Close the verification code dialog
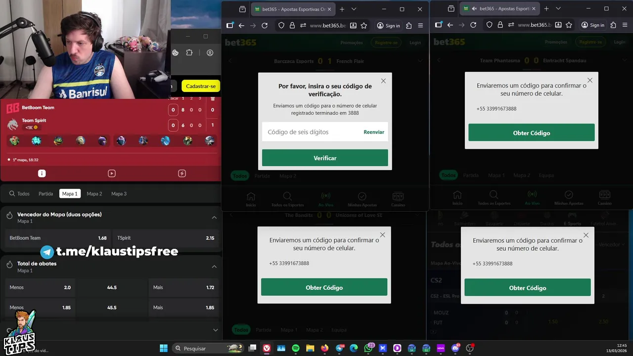The image size is (633, 356). [383, 81]
